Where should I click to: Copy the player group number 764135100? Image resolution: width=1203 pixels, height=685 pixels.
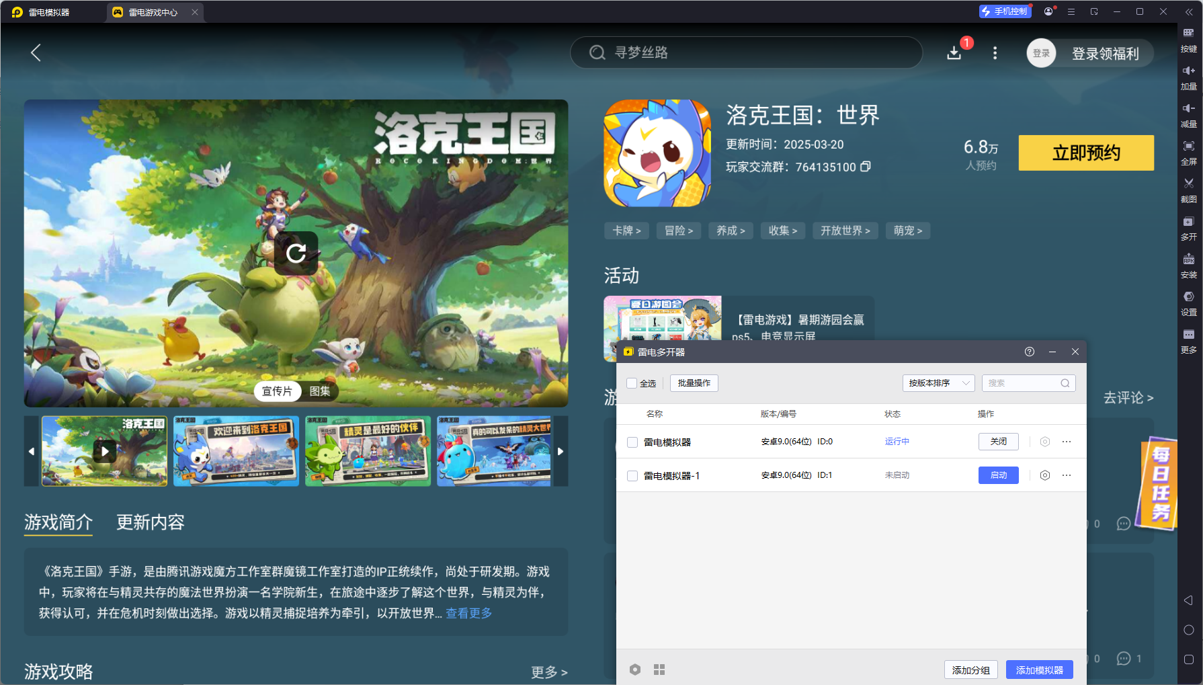866,167
